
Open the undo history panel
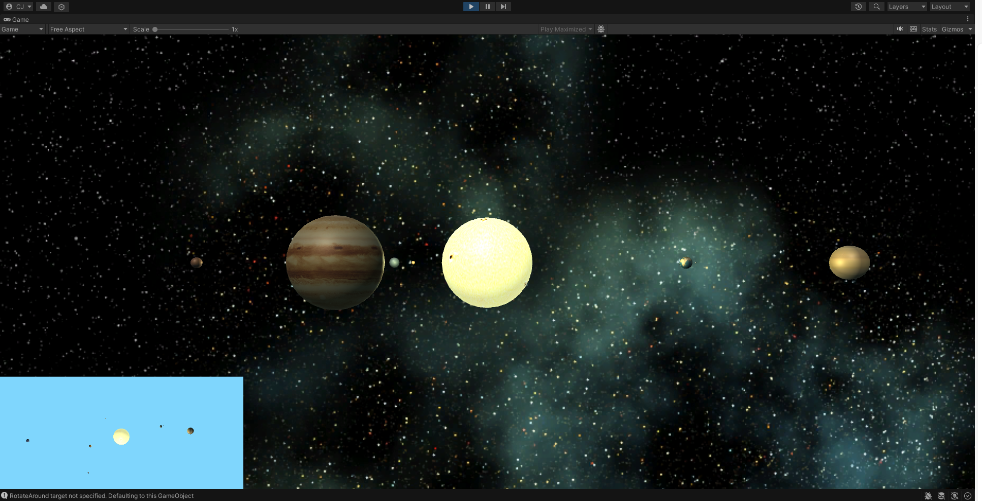pyautogui.click(x=859, y=7)
